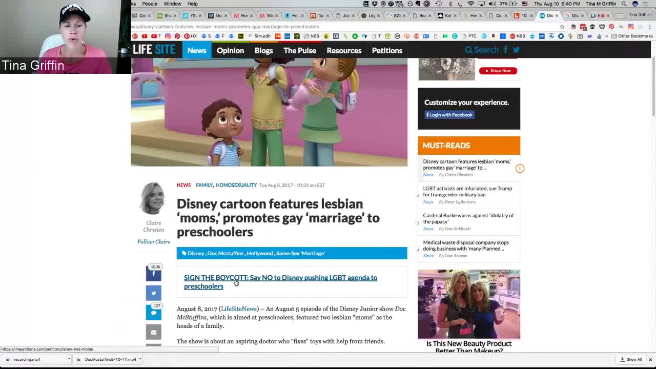
Task: Open the Pinterest HX bookmark
Action: click(190, 36)
